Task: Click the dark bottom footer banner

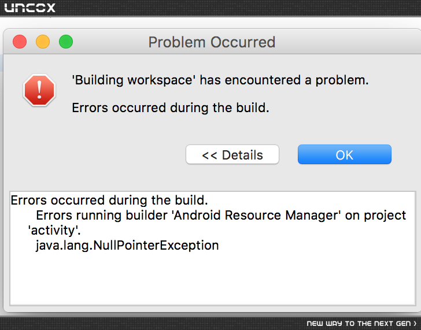Action: pyautogui.click(x=211, y=324)
